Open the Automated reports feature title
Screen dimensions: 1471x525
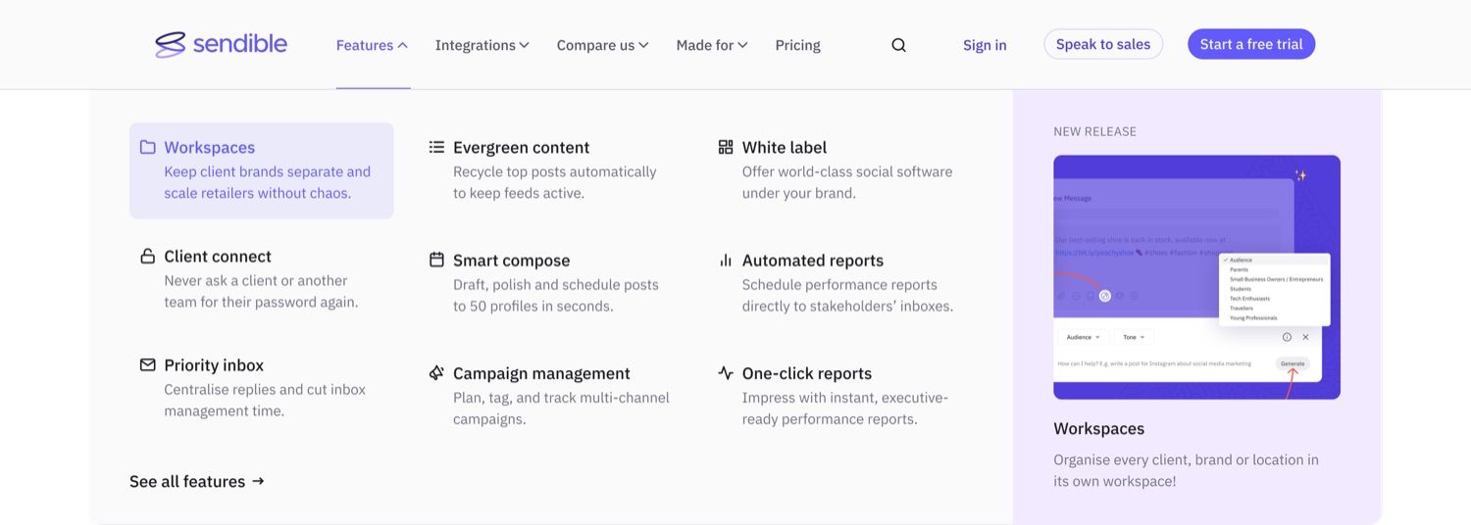(813, 261)
